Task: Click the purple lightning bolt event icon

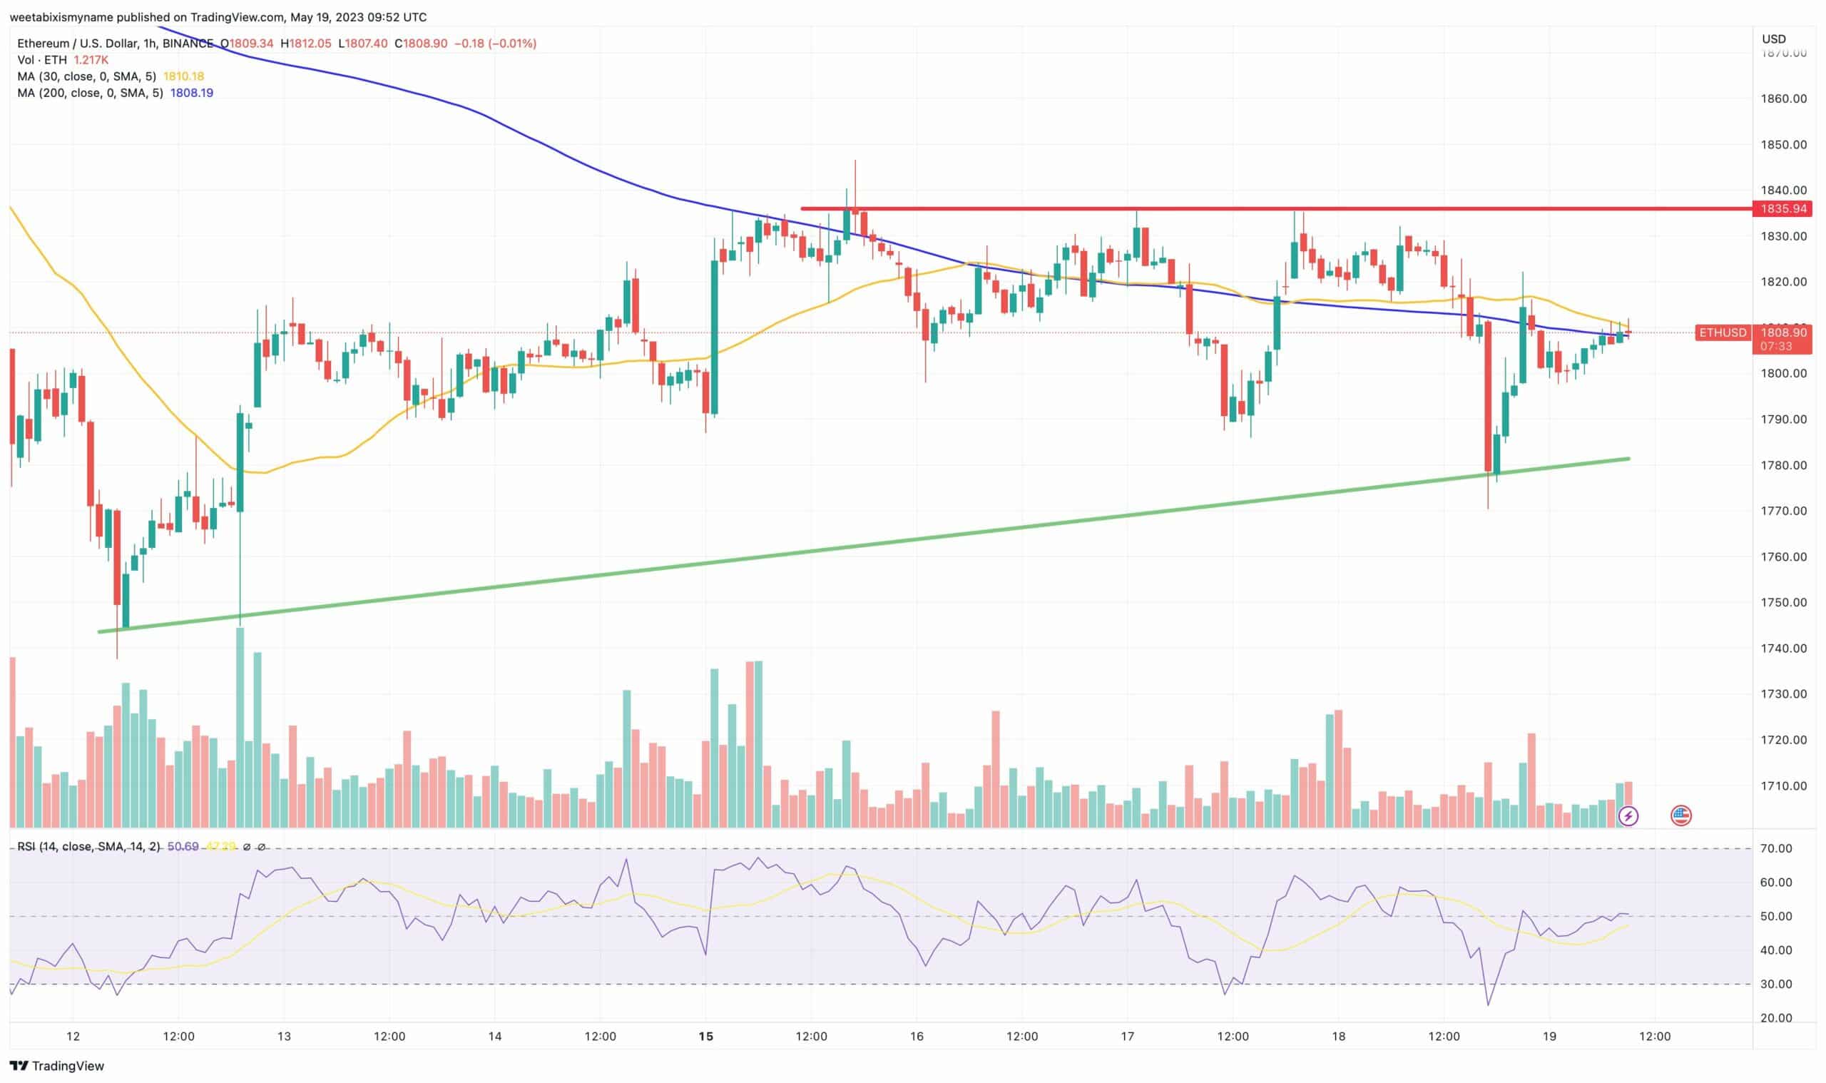Action: [1628, 815]
